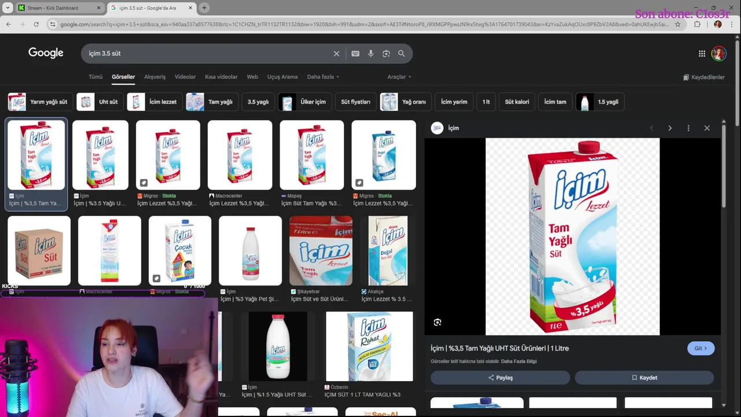This screenshot has width=741, height=417.
Task: Search by image with the Lens icon
Action: click(386, 53)
